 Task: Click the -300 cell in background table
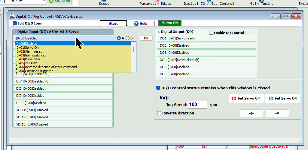(188, 147)
